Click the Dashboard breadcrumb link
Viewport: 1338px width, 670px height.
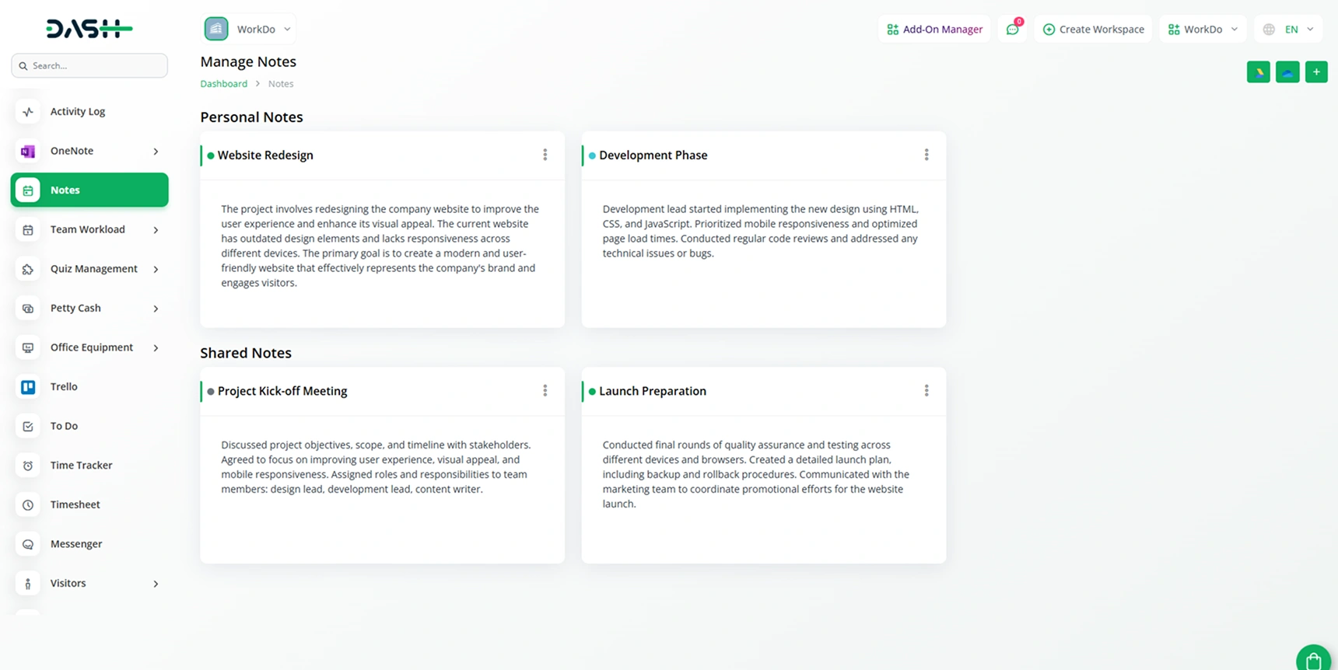coord(223,84)
